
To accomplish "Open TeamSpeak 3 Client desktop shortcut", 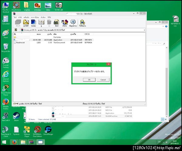I will pyautogui.click(x=6, y=132).
